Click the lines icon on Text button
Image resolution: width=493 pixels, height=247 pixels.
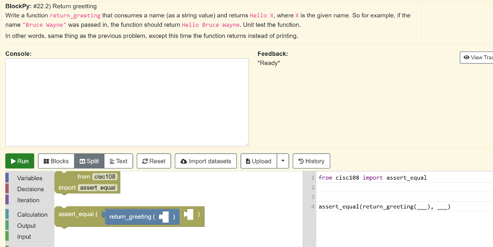coord(112,161)
